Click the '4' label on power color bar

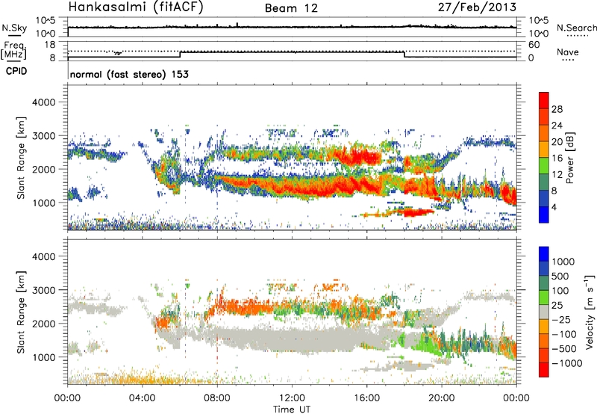click(554, 207)
